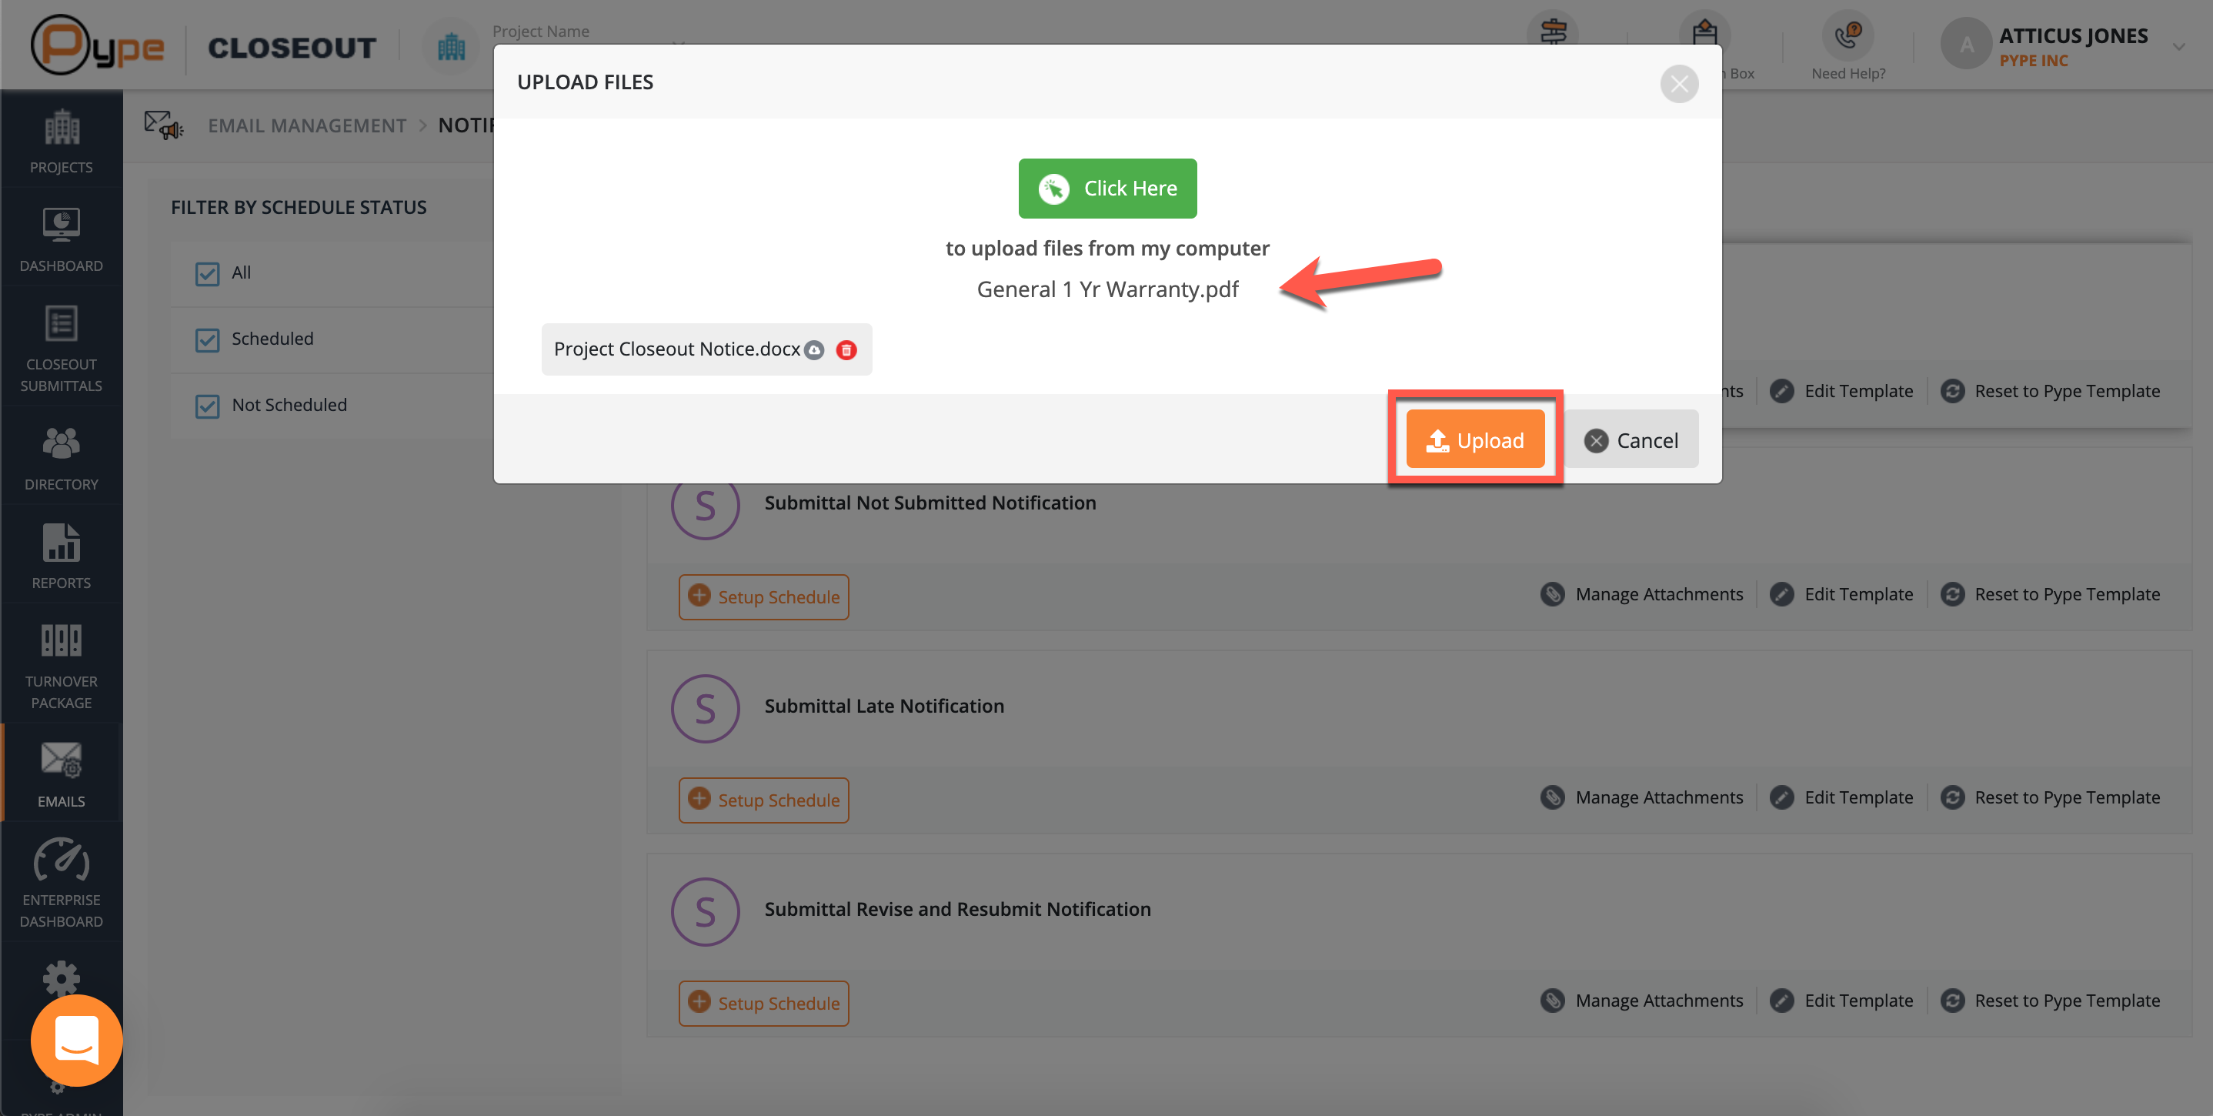
Task: Go to Turnover Package in the sidebar
Action: [61, 666]
